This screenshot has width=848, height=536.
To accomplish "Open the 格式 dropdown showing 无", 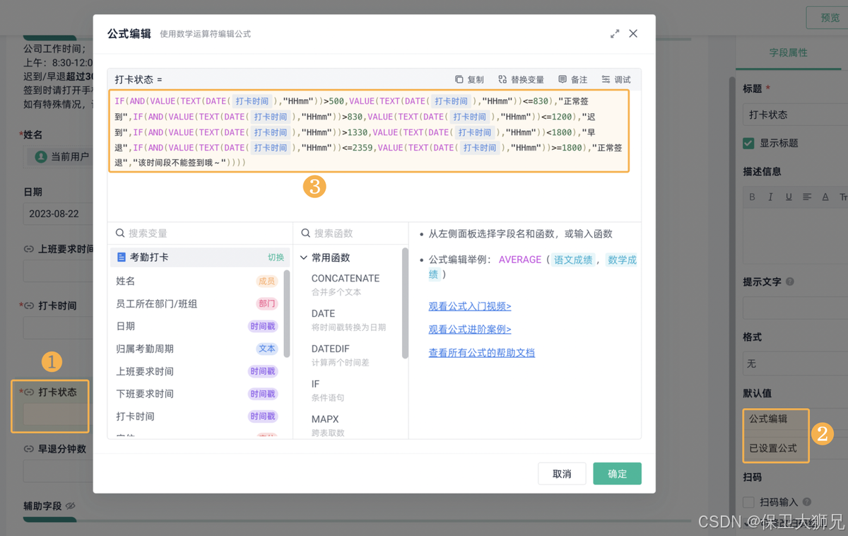I will (x=795, y=363).
